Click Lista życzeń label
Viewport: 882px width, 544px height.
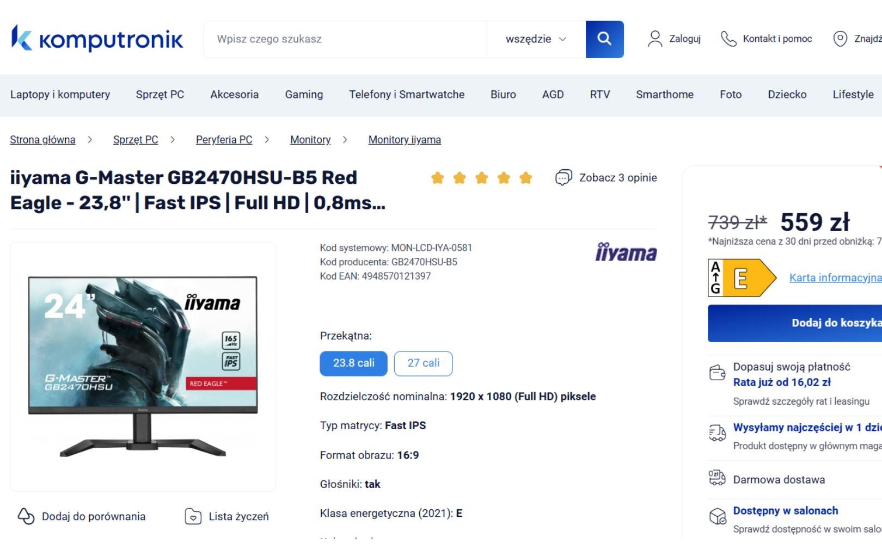pos(239,516)
